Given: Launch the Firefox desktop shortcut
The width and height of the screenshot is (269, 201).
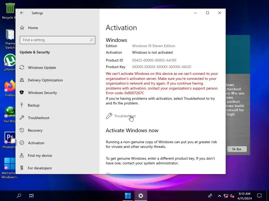Looking at the screenshot, I should pyautogui.click(x=10, y=88).
